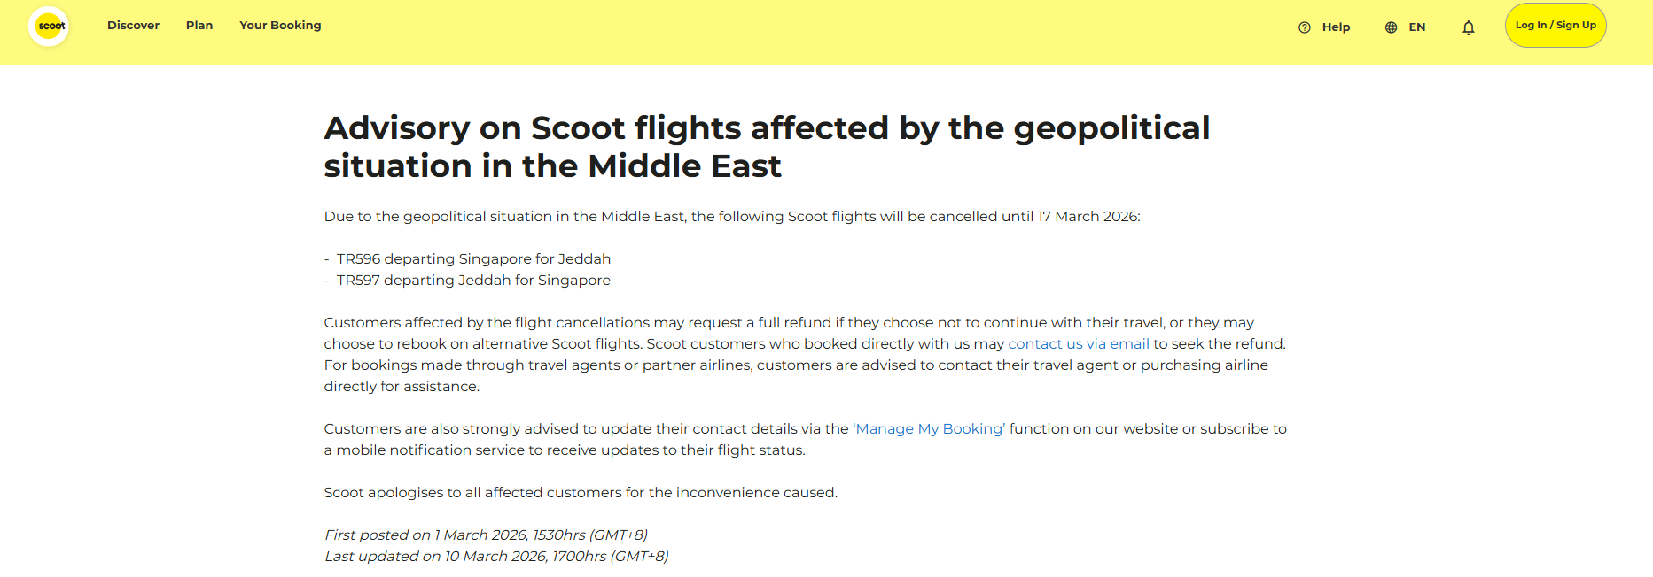The width and height of the screenshot is (1653, 577).
Task: Click the Help question mark icon
Action: [1304, 27]
